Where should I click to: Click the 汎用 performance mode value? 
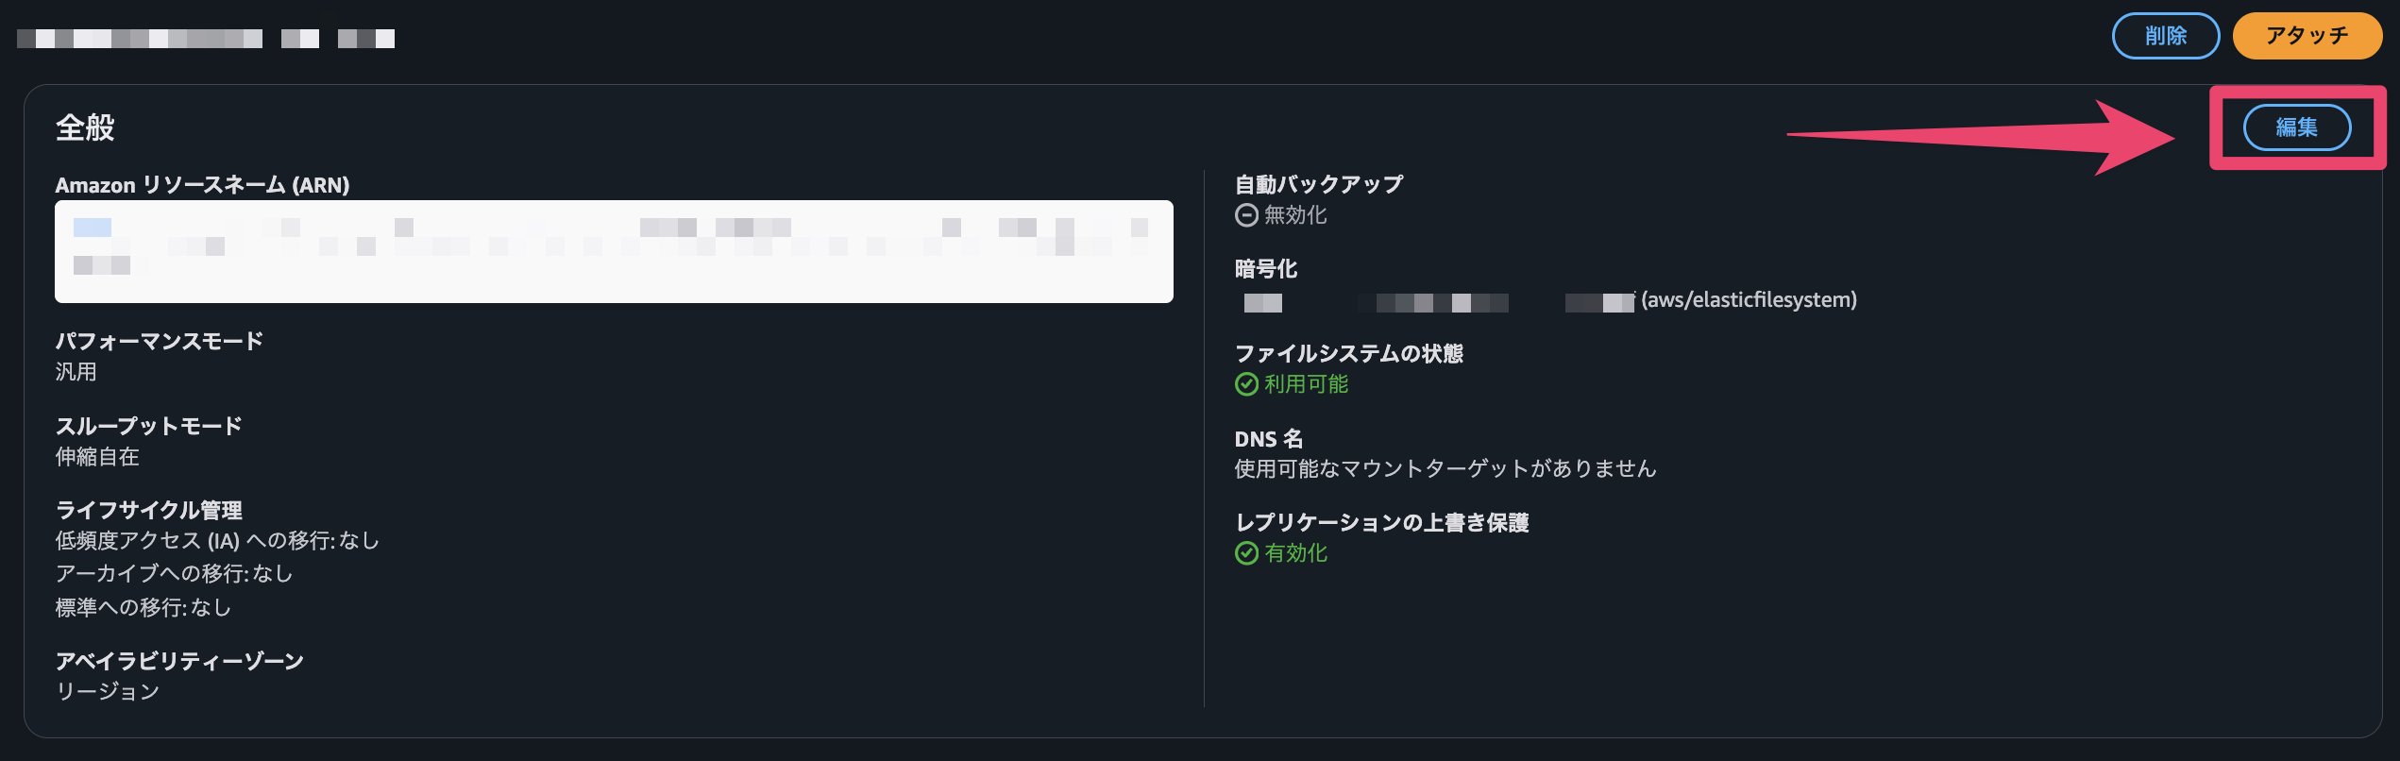click(x=76, y=372)
